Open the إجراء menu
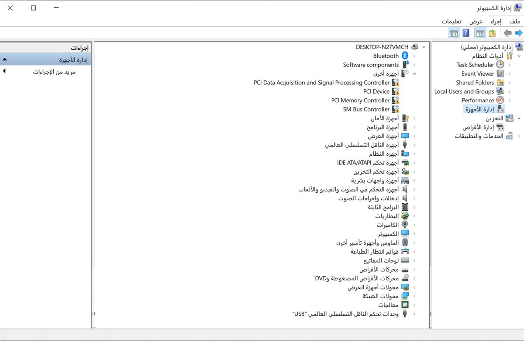This screenshot has width=524, height=341. [496, 21]
